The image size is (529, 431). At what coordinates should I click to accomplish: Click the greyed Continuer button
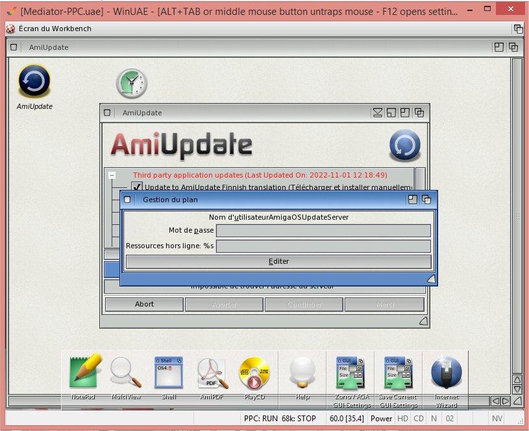304,305
